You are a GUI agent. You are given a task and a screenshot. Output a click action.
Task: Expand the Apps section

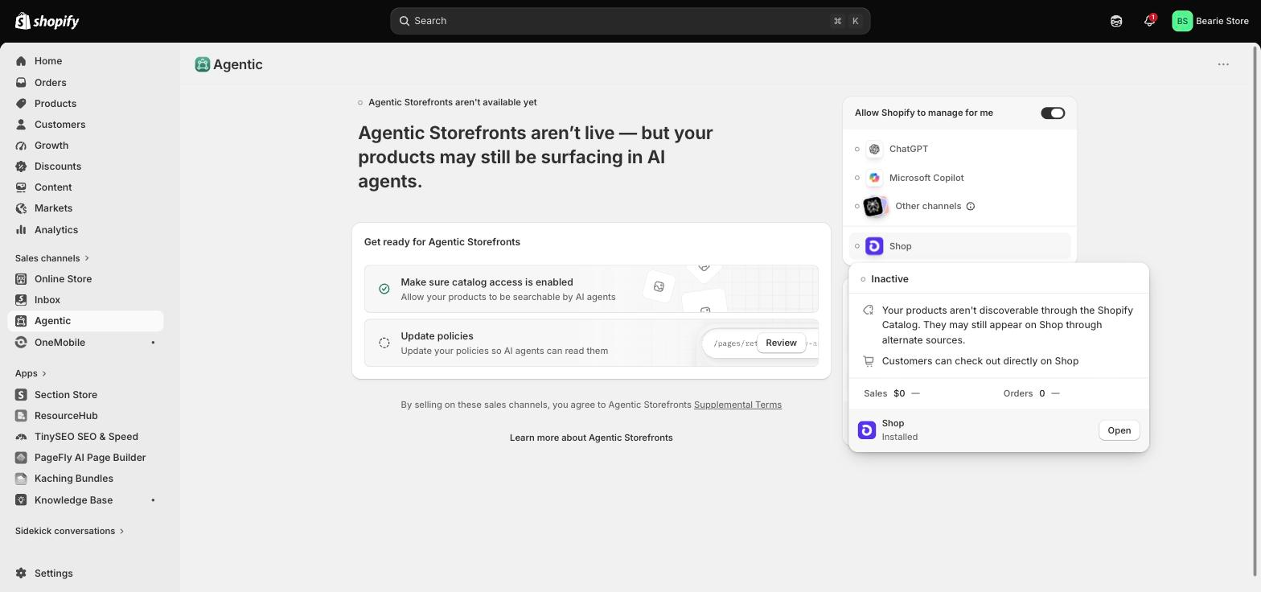click(31, 373)
